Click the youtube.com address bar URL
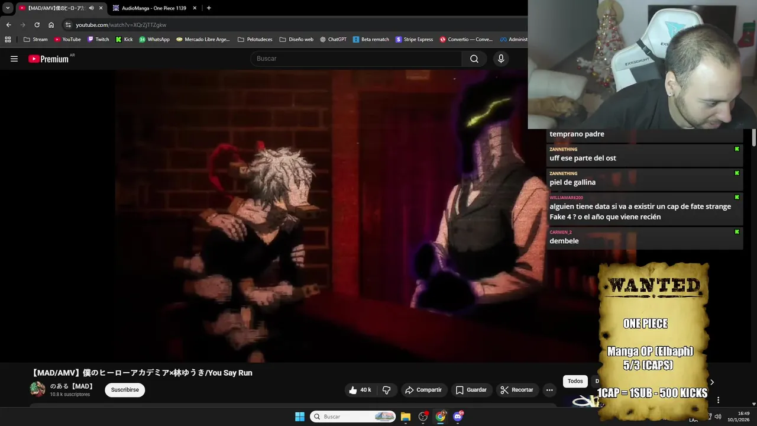 tap(121, 25)
